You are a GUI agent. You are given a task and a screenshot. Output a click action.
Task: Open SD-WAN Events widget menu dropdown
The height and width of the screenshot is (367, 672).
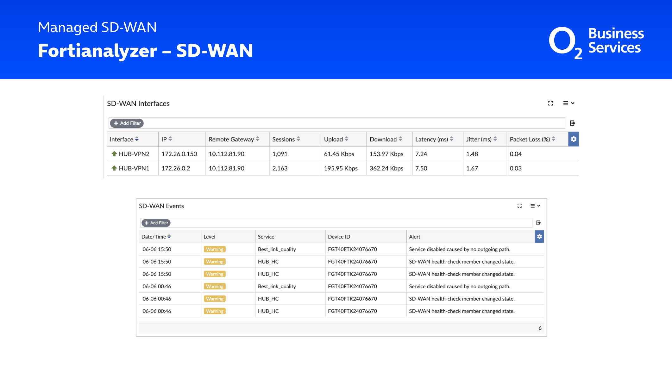(x=535, y=206)
